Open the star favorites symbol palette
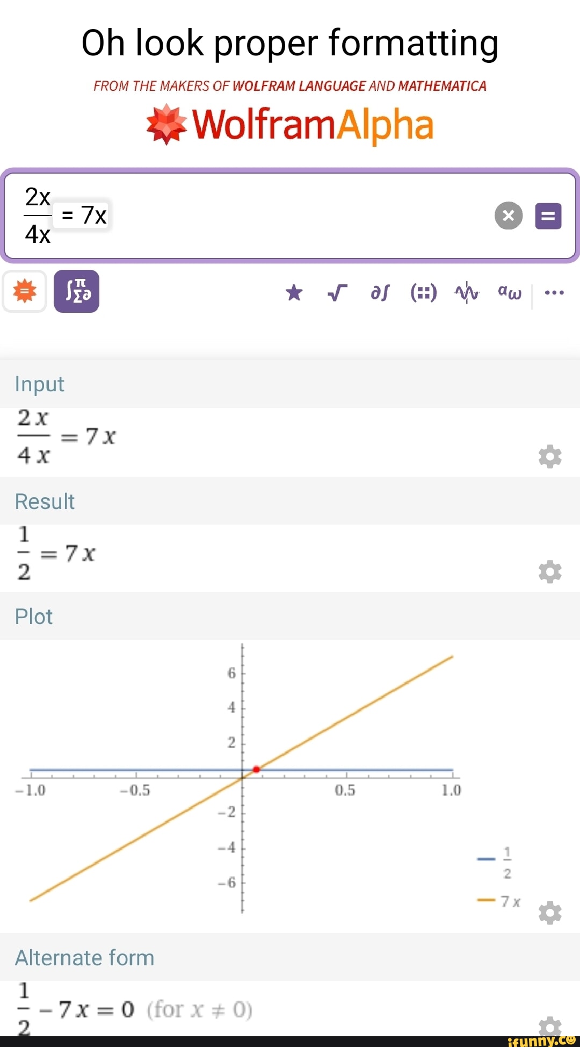 point(294,293)
